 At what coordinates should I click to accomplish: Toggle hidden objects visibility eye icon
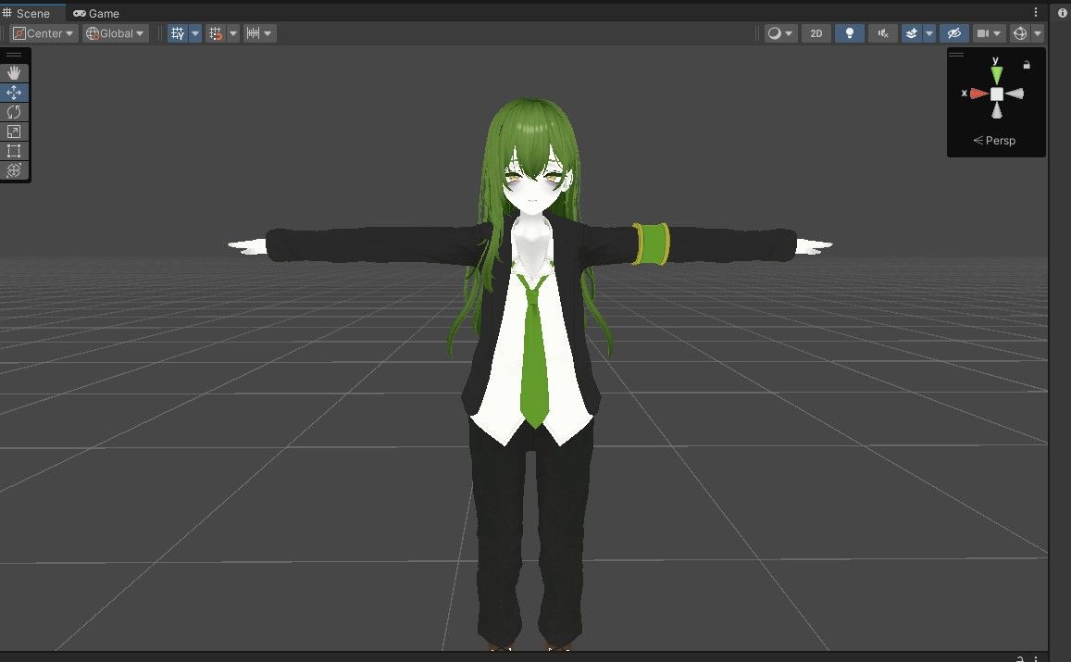(x=954, y=33)
